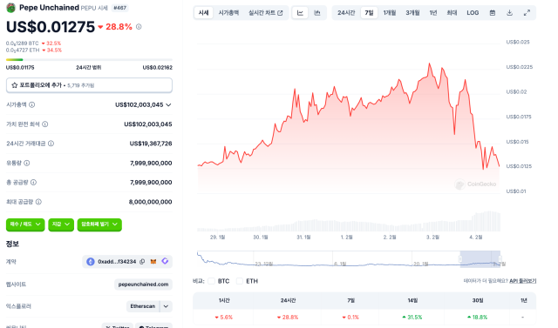Click the left handle of chart range navigator

click(x=460, y=259)
